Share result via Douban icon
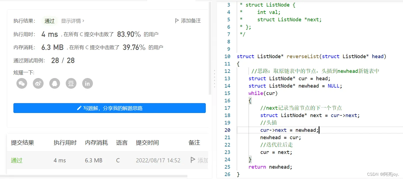Screen dimensions: 403x179 click(x=71, y=83)
